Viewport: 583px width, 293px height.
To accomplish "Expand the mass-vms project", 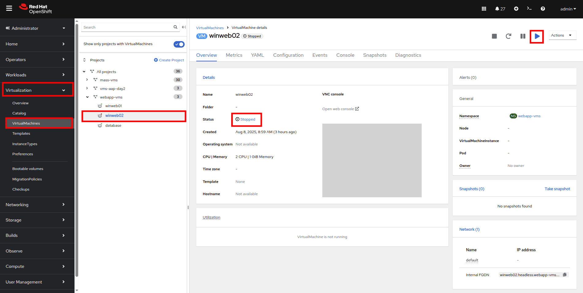I will 87,80.
